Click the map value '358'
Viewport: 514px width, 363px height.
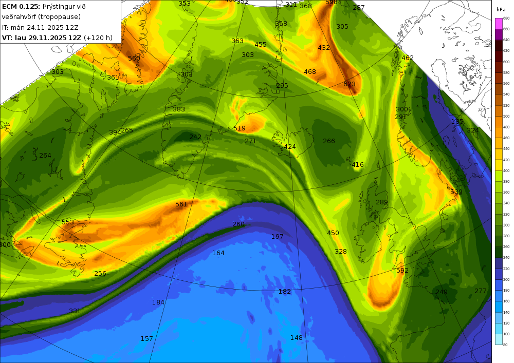tap(281, 24)
